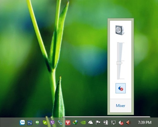Open the Mixer link
This screenshot has height=127, width=158.
(120, 106)
